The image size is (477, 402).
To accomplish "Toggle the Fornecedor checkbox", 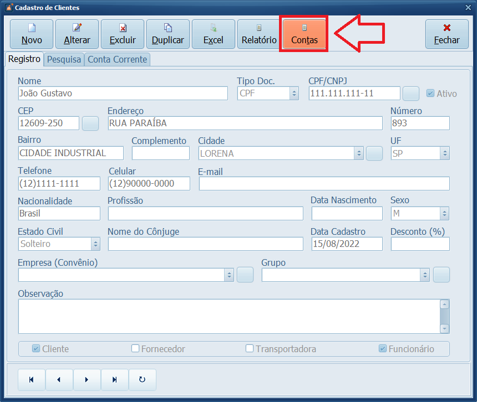I will 135,349.
